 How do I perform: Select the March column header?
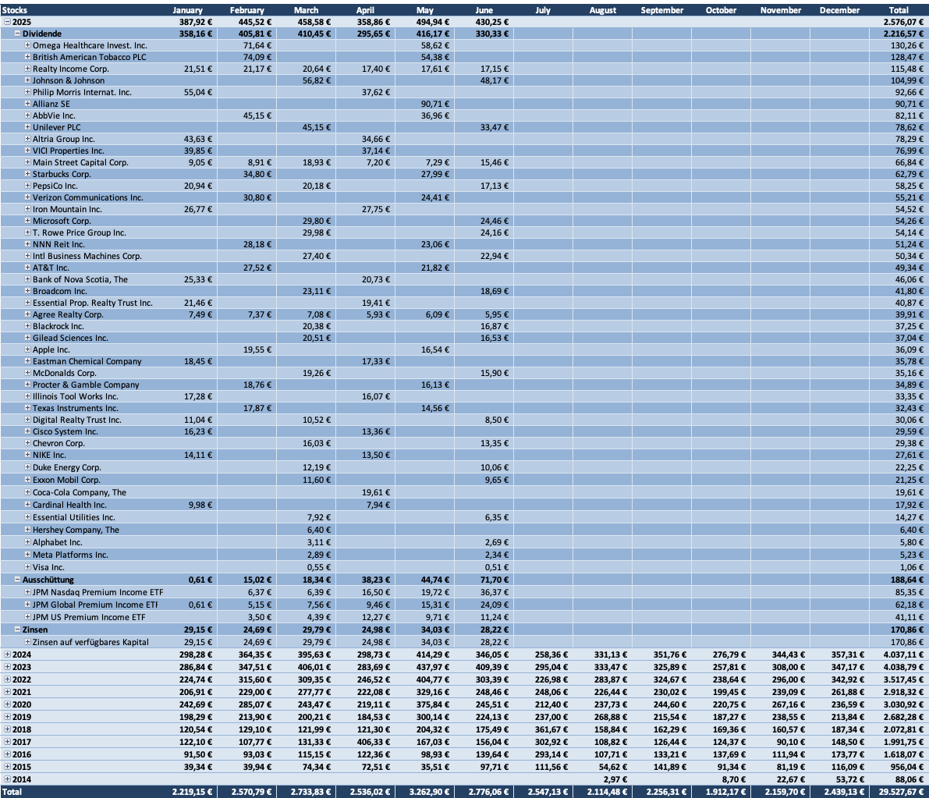coord(307,10)
